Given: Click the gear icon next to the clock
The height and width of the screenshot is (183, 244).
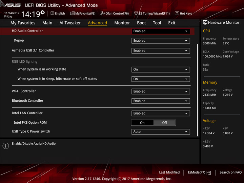Looking at the screenshot, I should point(43,12).
